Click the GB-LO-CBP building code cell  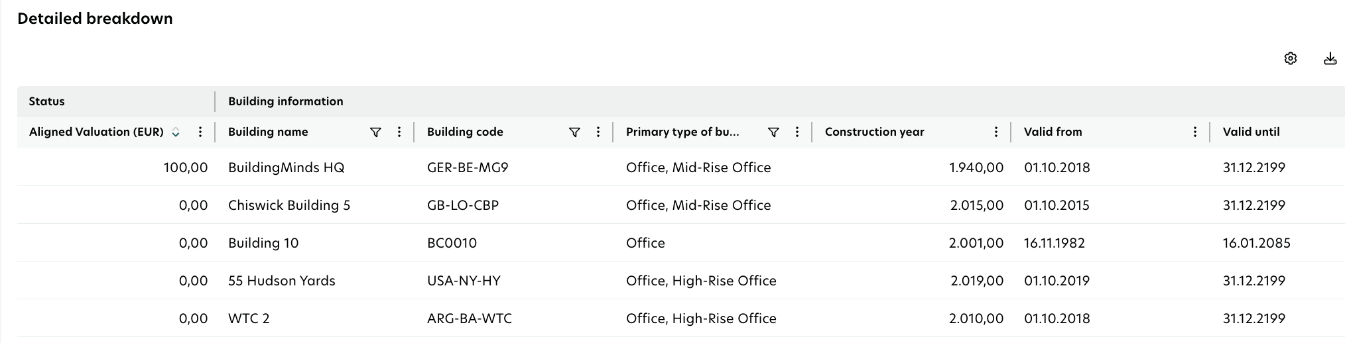462,205
